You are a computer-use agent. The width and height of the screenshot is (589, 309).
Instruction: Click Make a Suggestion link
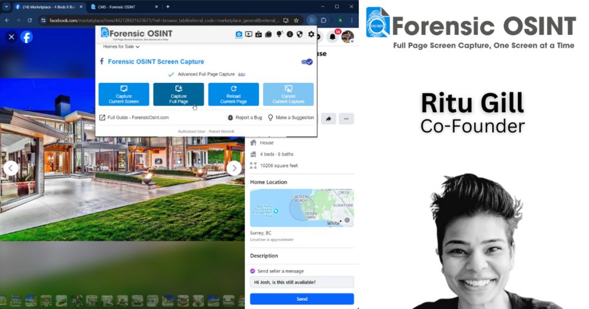[291, 118]
